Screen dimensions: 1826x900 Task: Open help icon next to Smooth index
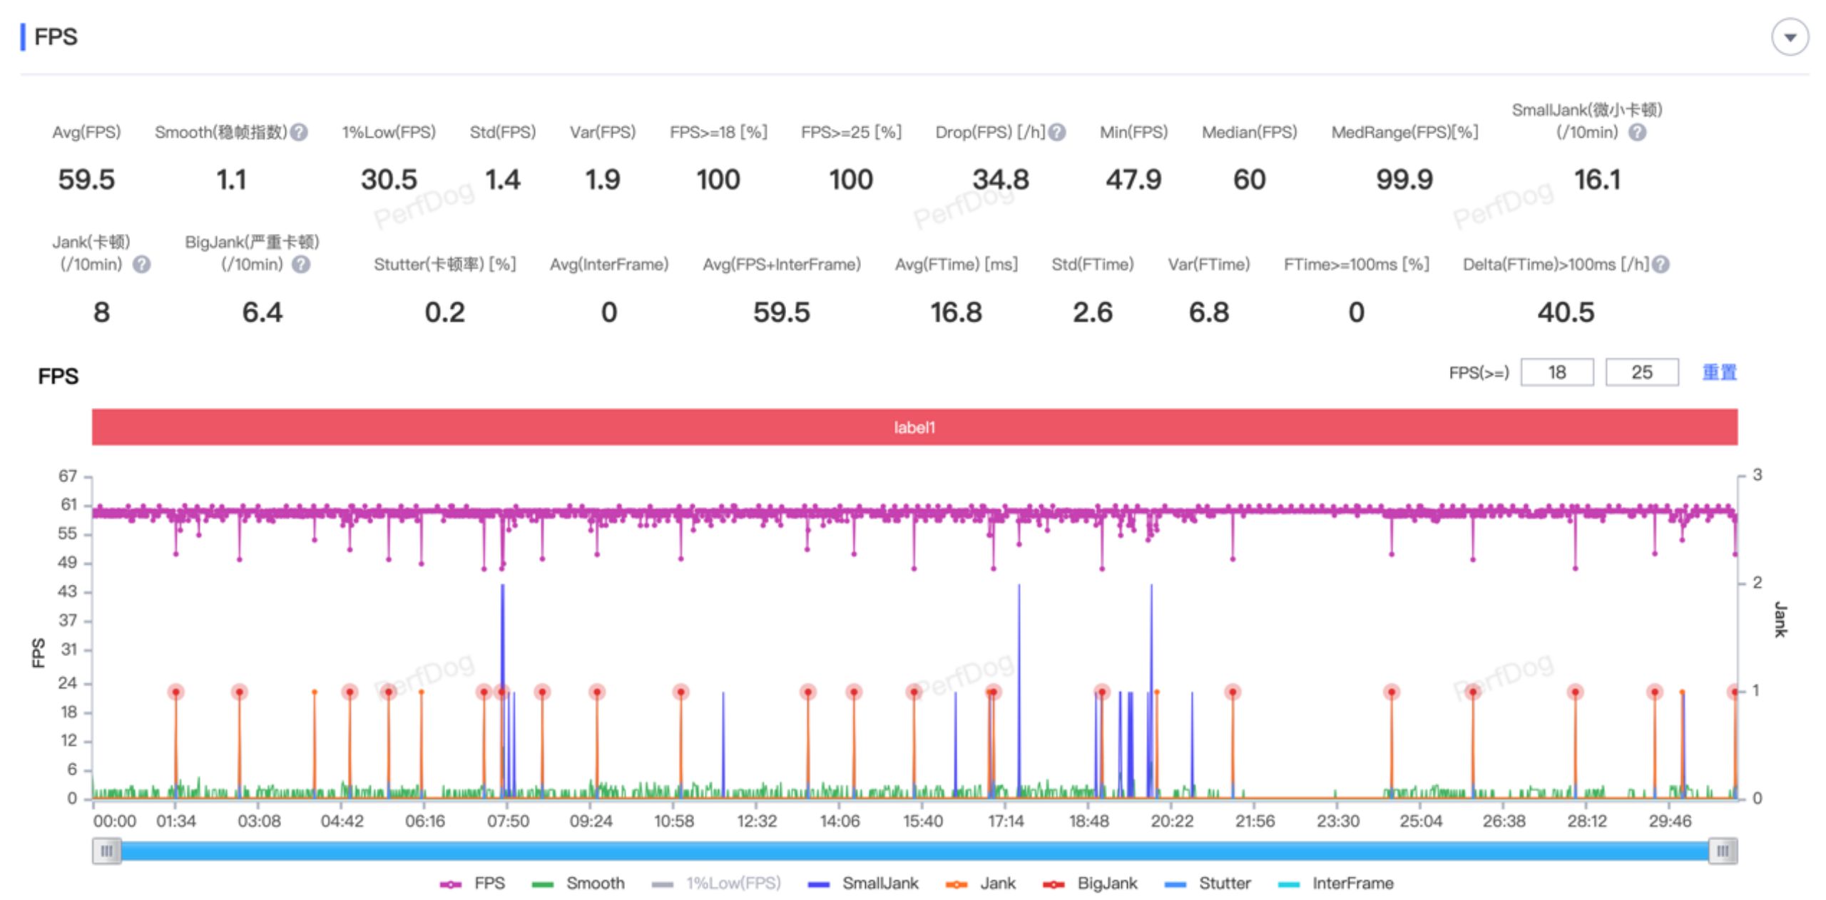[x=300, y=133]
